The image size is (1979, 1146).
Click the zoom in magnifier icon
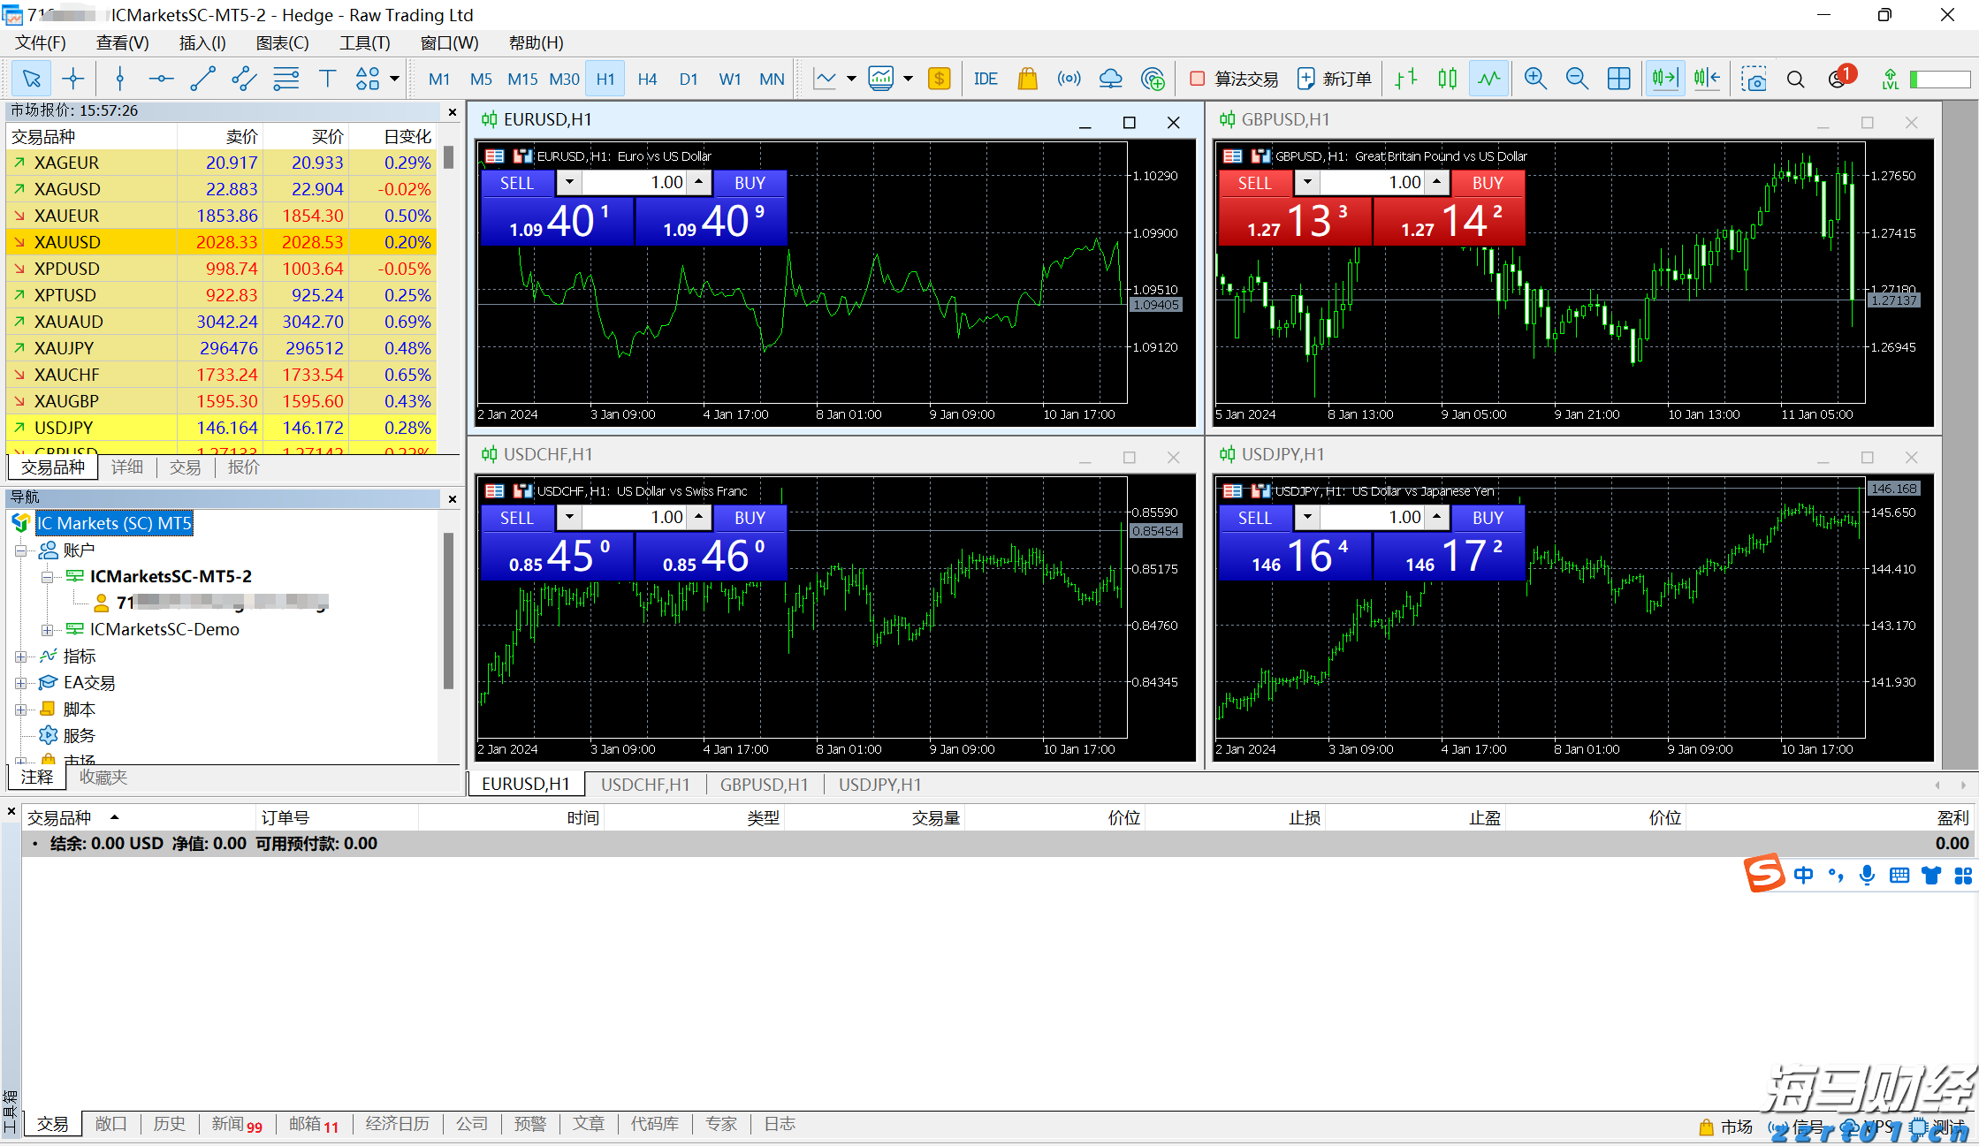1535,79
